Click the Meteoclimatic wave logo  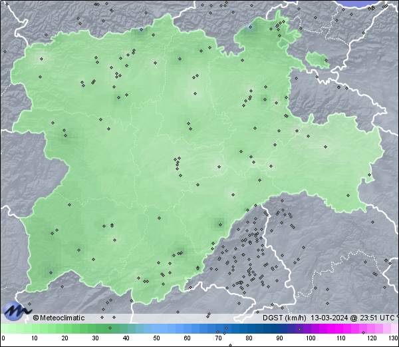pos(16,311)
